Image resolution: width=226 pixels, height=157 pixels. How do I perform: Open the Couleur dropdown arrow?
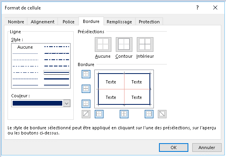click(67, 103)
